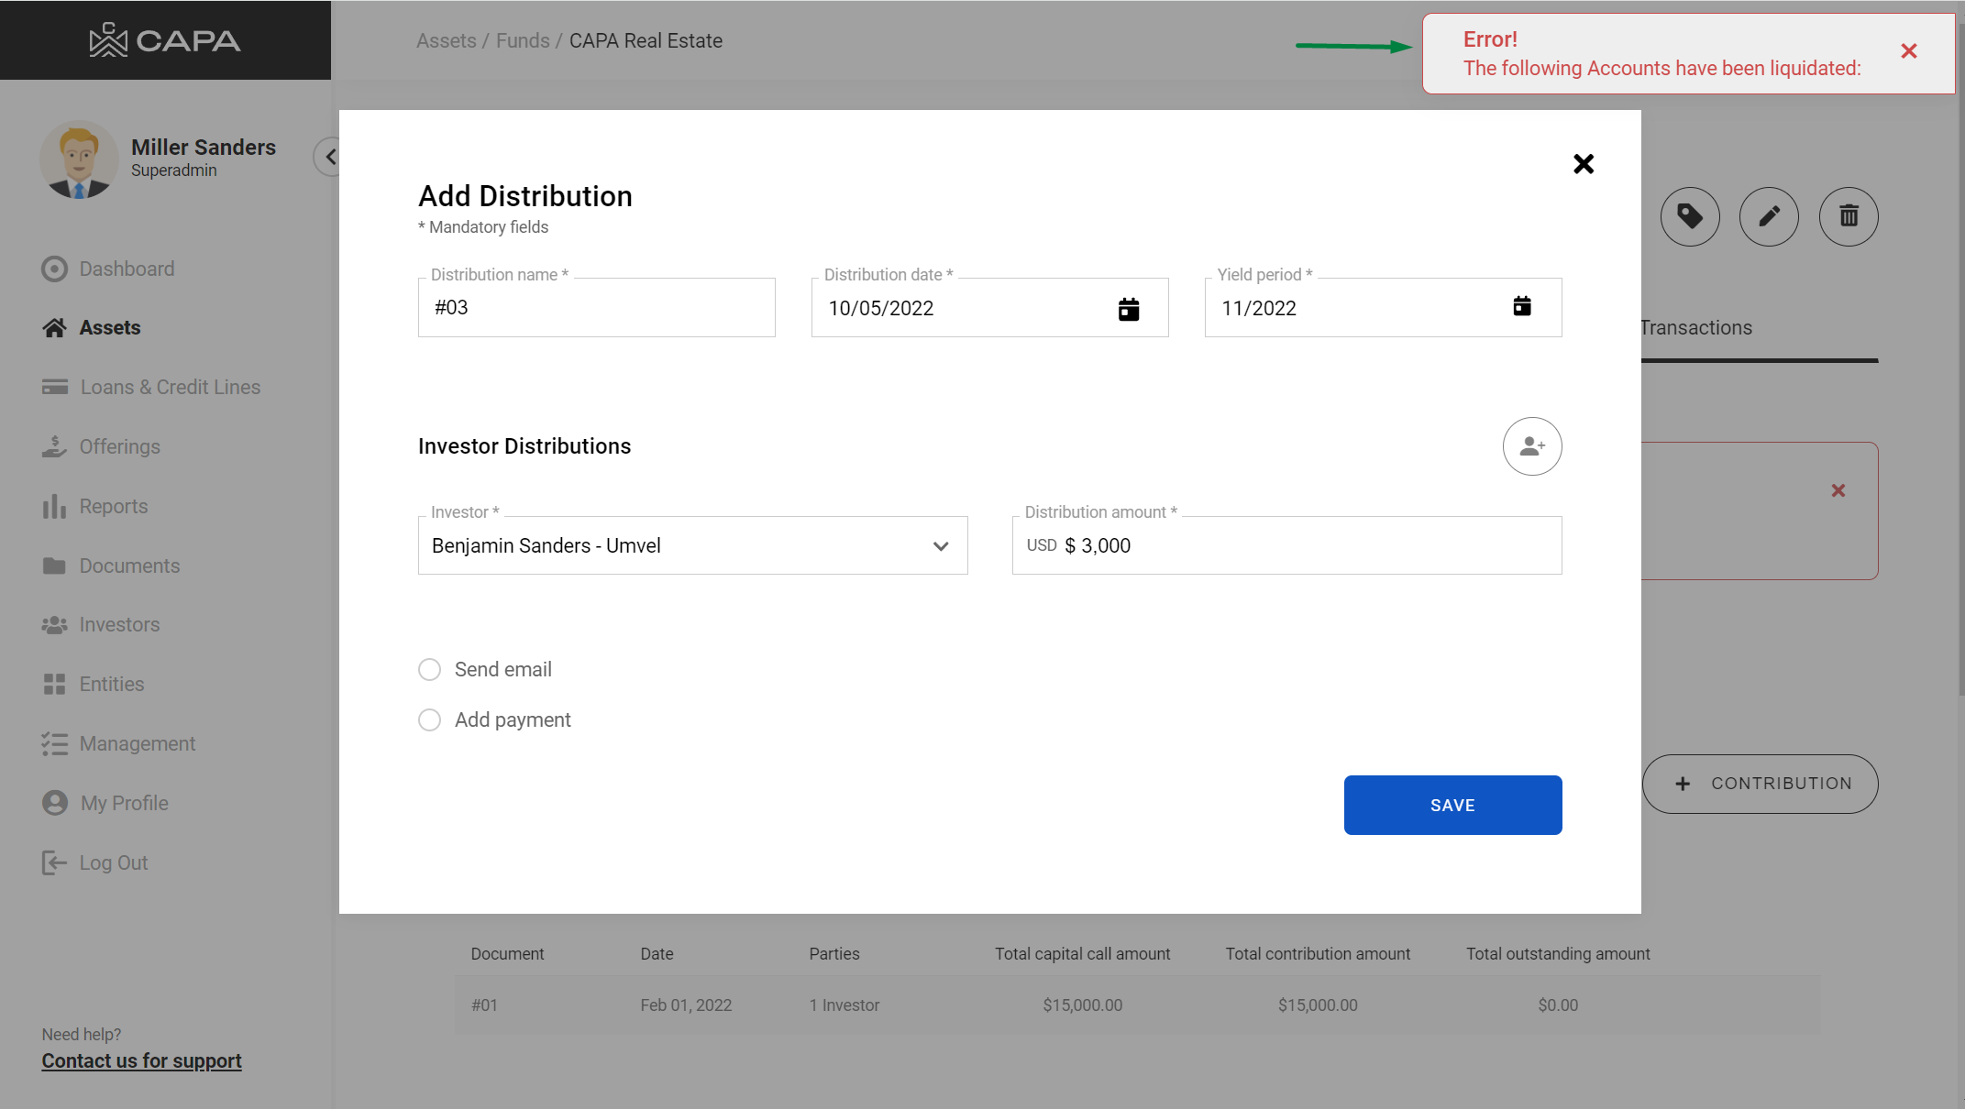Click the pencil edit icon button
The height and width of the screenshot is (1109, 1965).
1768,217
